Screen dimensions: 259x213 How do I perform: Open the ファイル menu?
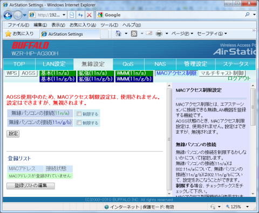[x=18, y=25]
